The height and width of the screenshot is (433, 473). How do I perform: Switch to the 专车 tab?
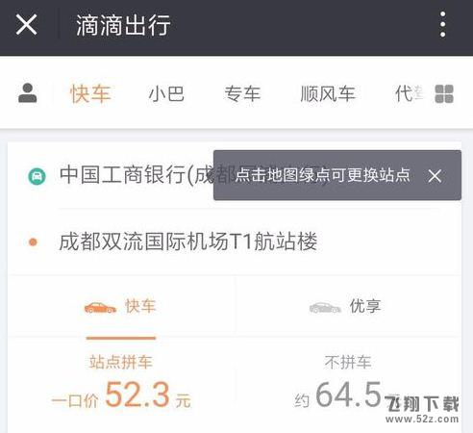(242, 94)
